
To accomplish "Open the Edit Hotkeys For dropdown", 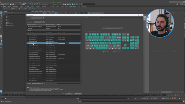I will click(40, 22).
